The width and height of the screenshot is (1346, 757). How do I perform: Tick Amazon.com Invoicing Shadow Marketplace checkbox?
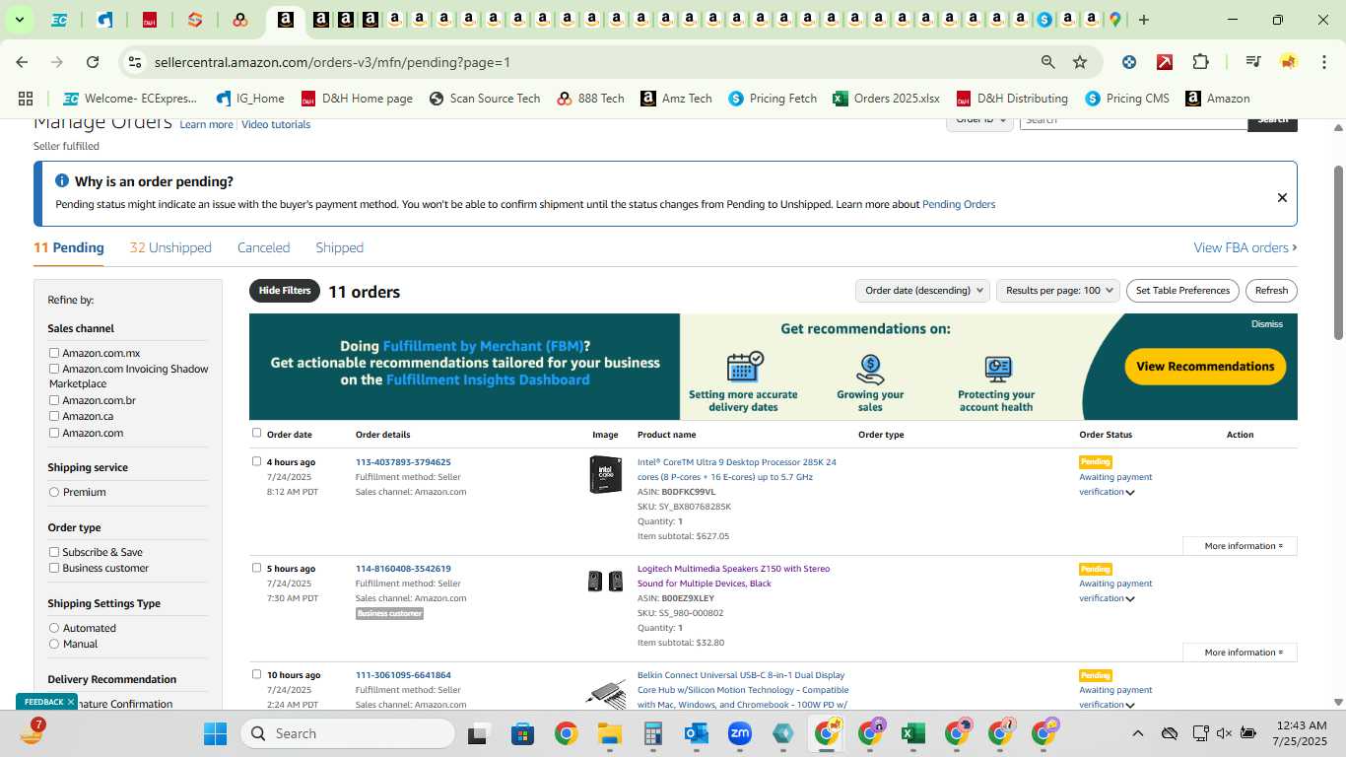click(x=54, y=369)
